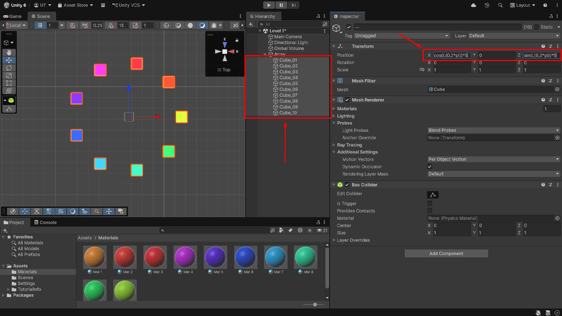Enable the Is Trigger checkbox

430,204
